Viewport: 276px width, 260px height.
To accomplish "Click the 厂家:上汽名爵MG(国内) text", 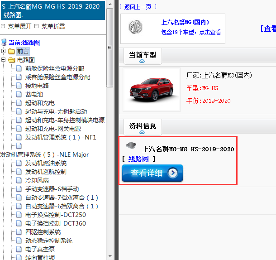I will pyautogui.click(x=219, y=75).
